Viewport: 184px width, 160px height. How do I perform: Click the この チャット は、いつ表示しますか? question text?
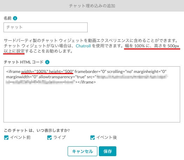pos(37,131)
